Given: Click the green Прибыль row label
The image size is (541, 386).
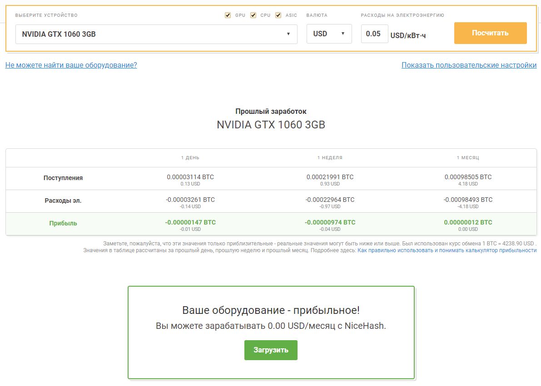Looking at the screenshot, I should pos(63,223).
